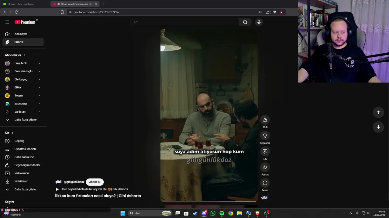The width and height of the screenshot is (389, 218).
Task: Open Enis Kirazoglu subscription channel
Action: click(23, 71)
